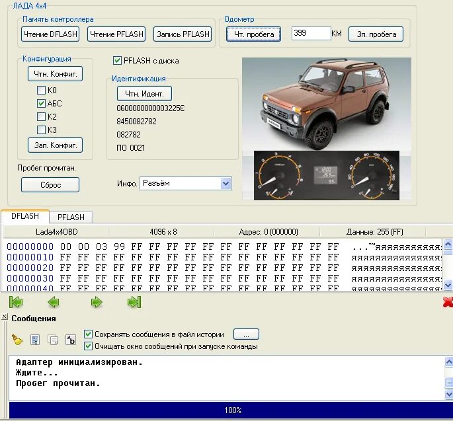The width and height of the screenshot is (453, 421).
Task: Switch to the DFLASH tab
Action: coord(25,216)
